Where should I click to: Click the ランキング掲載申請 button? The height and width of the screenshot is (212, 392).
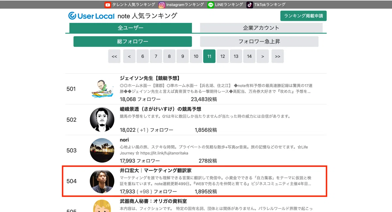(303, 16)
